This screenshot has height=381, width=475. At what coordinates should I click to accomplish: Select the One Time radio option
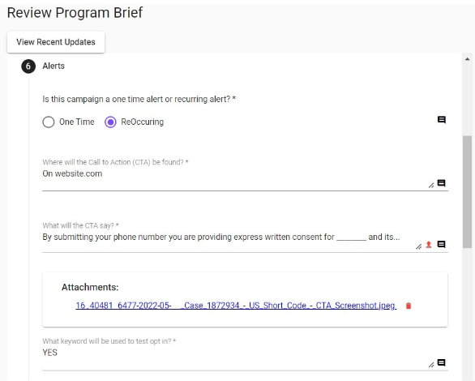(x=49, y=122)
